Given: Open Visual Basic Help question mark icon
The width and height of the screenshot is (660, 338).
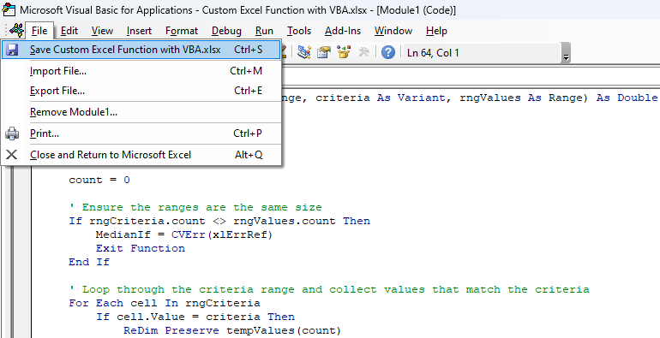Looking at the screenshot, I should coord(387,52).
